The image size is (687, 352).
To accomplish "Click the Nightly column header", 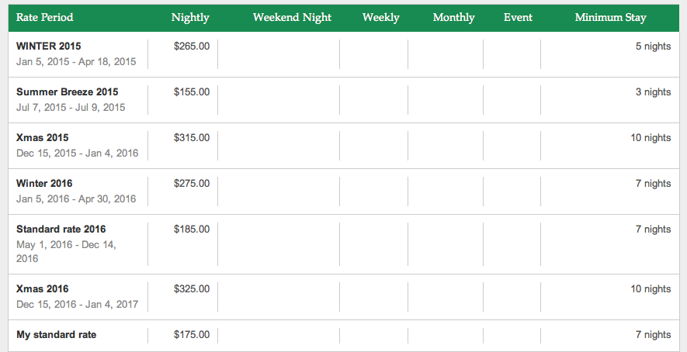I will point(190,18).
